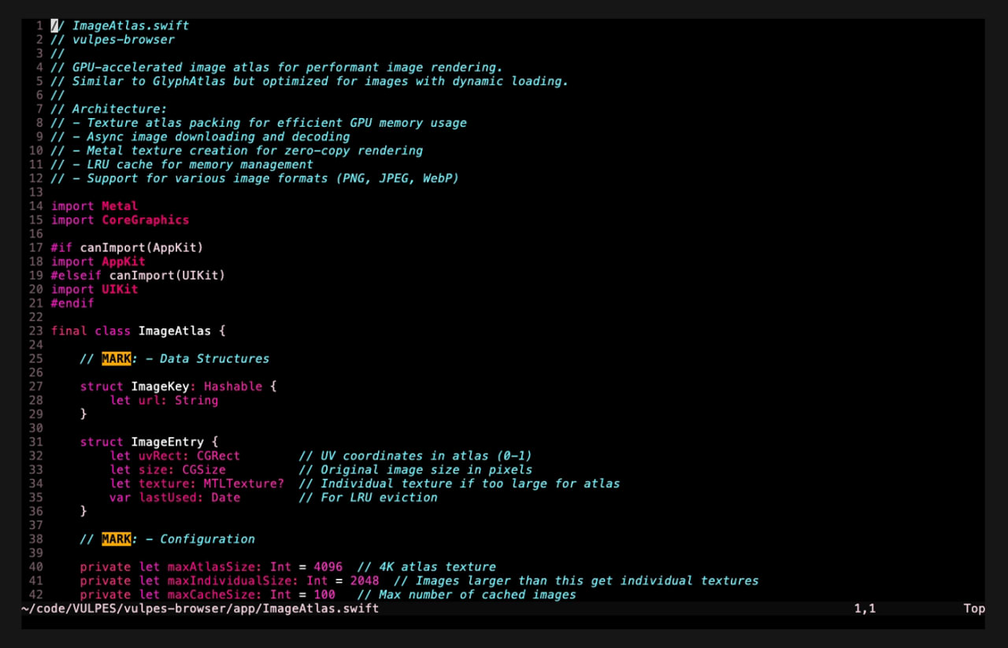Click the "ImageKey" struct name
Viewport: 1008px width, 648px height.
coord(160,386)
